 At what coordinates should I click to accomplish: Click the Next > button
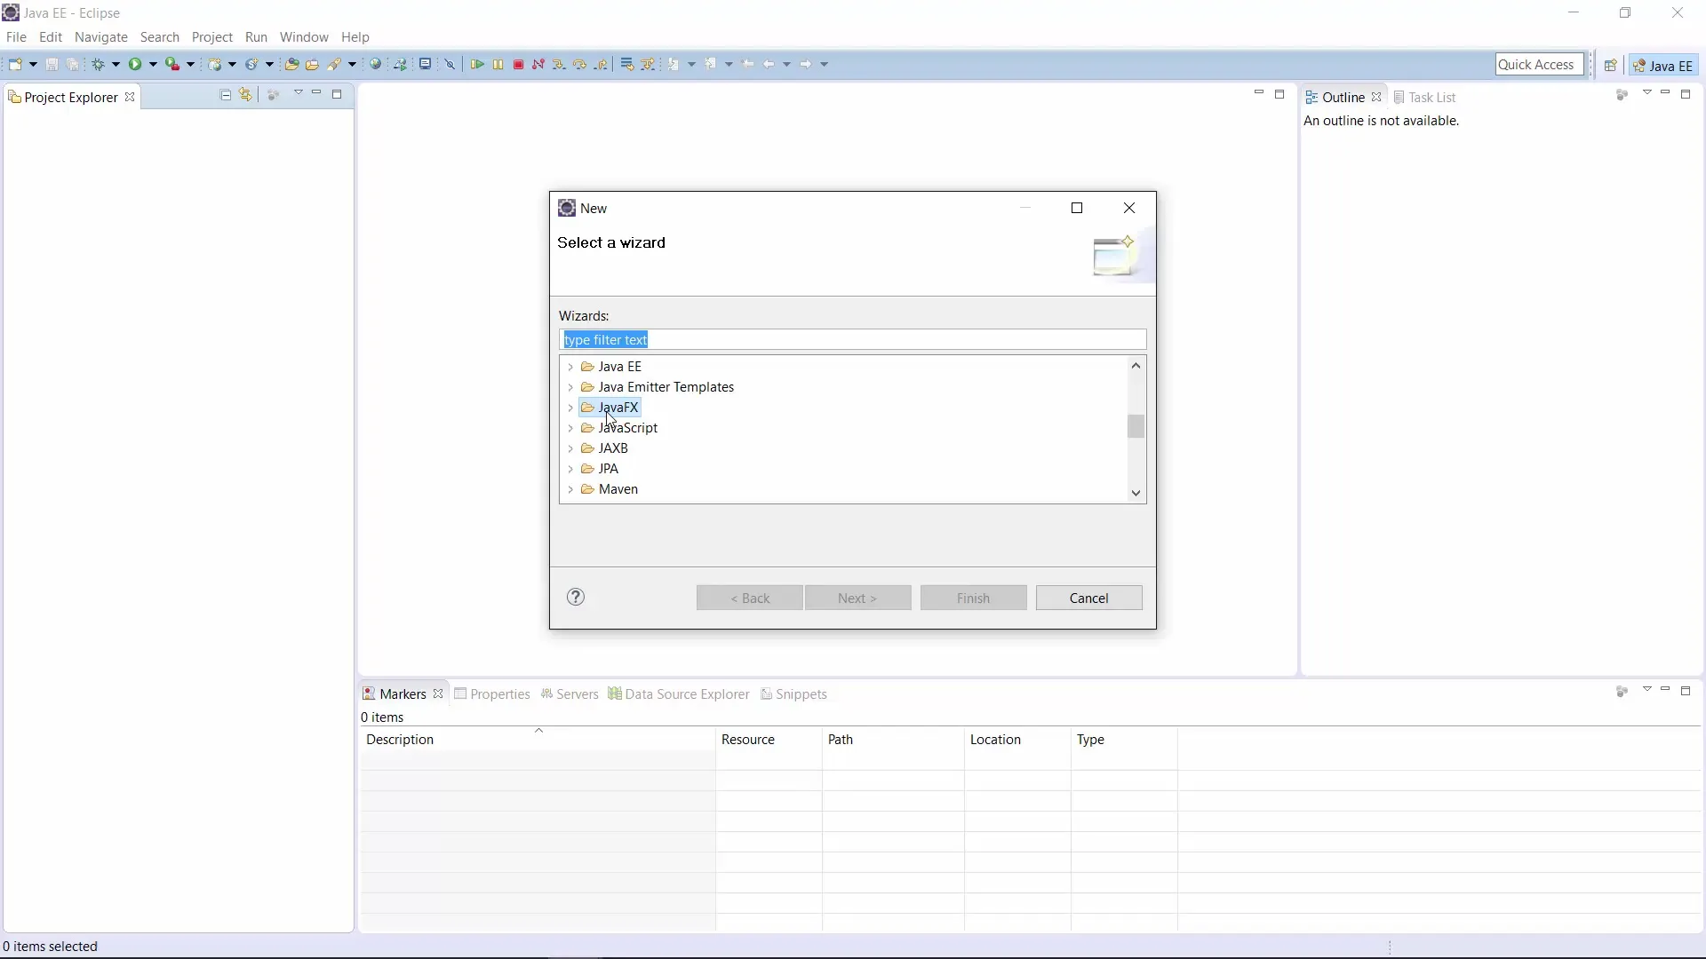click(858, 598)
